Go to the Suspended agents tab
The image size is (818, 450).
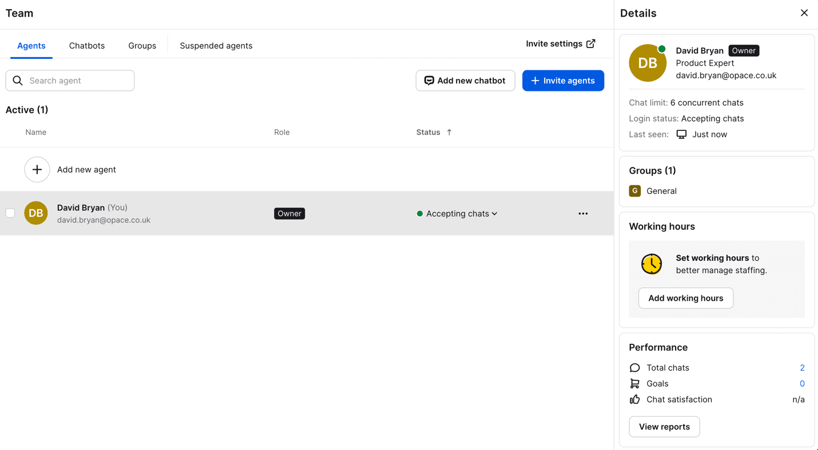click(x=216, y=46)
